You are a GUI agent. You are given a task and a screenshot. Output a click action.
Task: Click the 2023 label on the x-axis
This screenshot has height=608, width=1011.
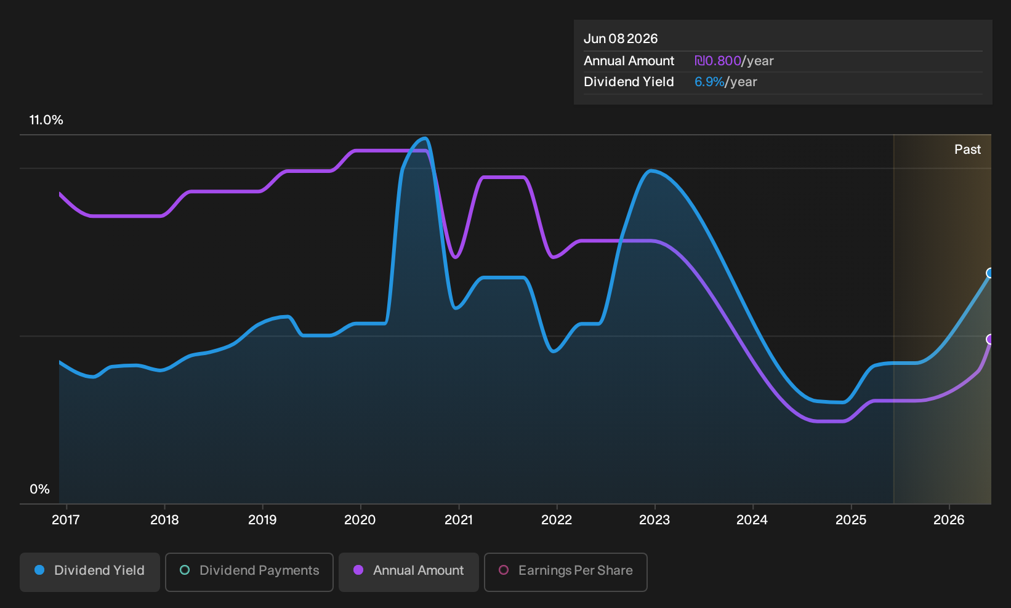coord(655,520)
